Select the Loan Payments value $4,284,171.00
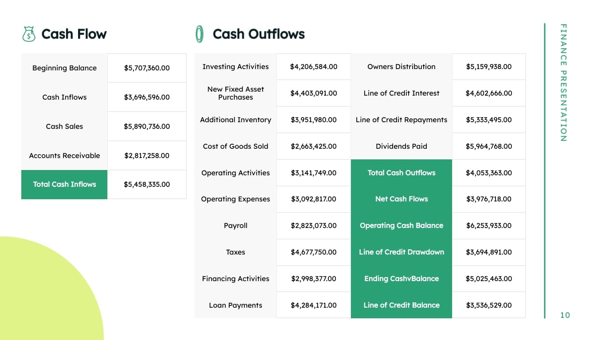Image resolution: width=606 pixels, height=340 pixels. (x=314, y=305)
